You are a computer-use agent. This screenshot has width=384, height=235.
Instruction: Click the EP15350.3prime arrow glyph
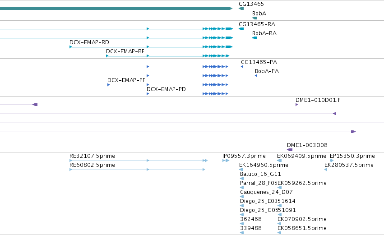pyautogui.click(x=332, y=161)
